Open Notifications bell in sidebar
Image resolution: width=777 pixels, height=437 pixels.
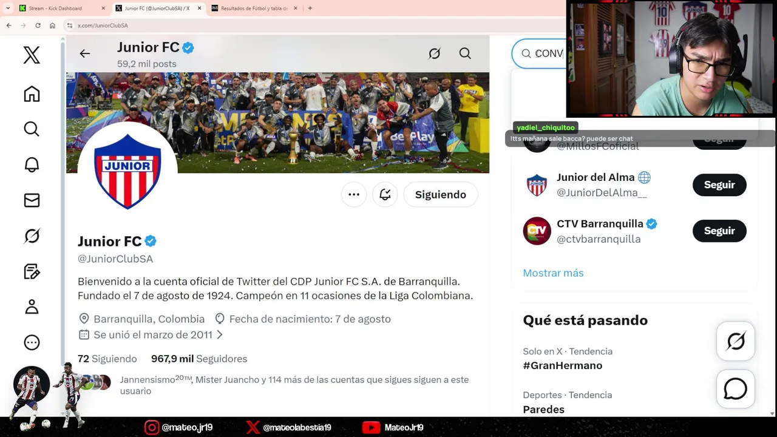[x=32, y=164]
